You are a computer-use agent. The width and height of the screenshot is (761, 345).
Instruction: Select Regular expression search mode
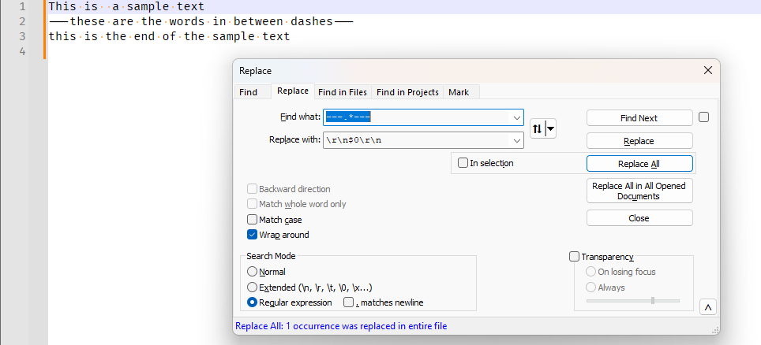252,302
